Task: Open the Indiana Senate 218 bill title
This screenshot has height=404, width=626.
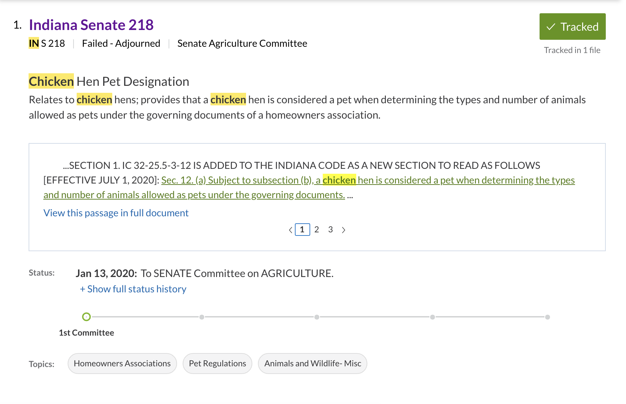Action: pos(91,25)
